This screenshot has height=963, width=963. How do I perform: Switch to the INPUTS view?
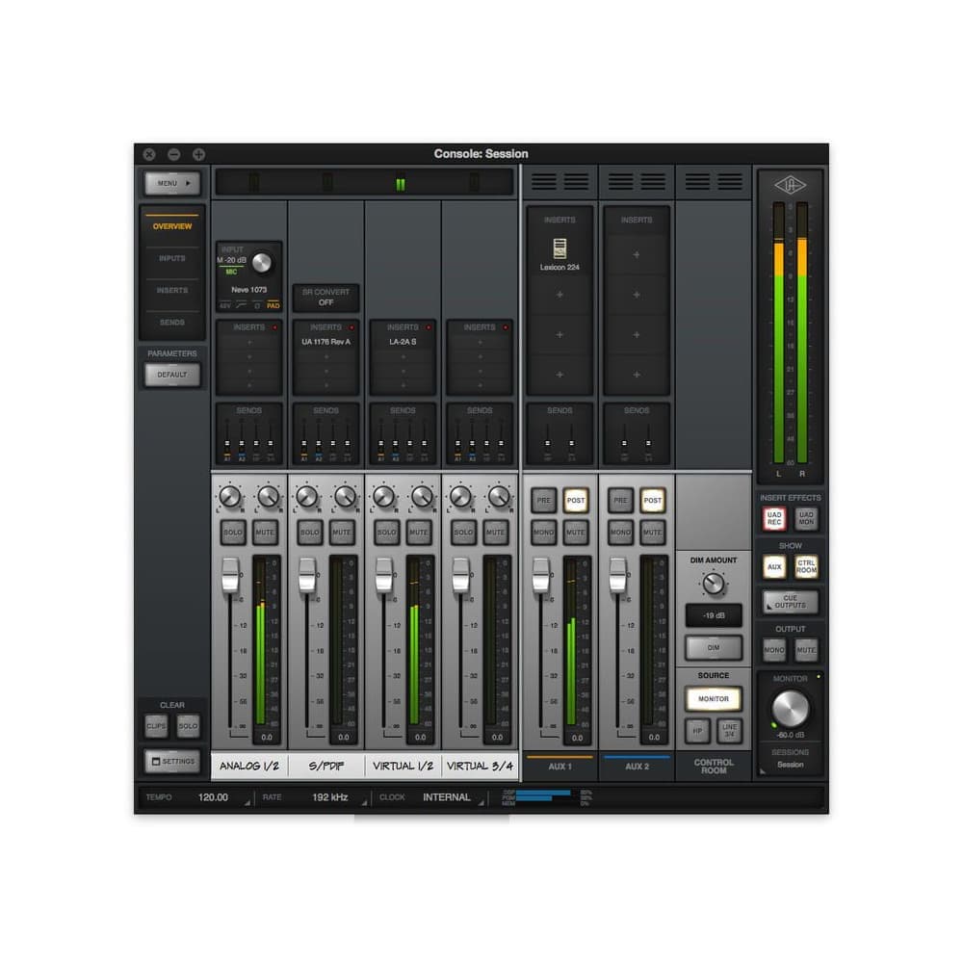point(172,258)
